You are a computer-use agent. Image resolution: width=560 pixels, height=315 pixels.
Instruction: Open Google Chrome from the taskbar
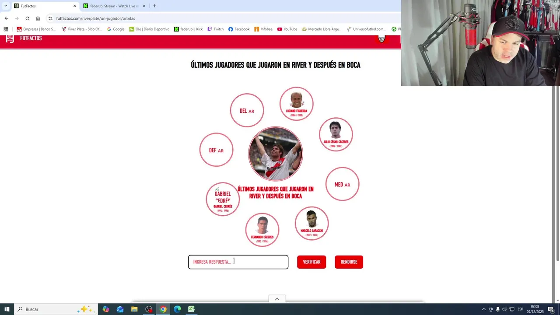(x=163, y=309)
